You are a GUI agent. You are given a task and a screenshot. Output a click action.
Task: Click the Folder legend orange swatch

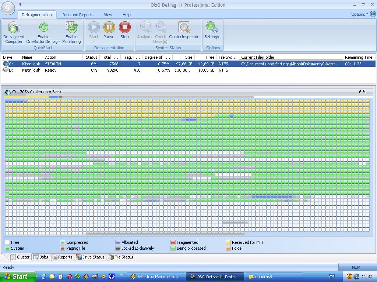pyautogui.click(x=228, y=249)
